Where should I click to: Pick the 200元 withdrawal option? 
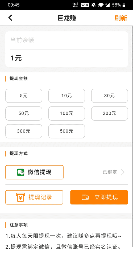point(110,113)
